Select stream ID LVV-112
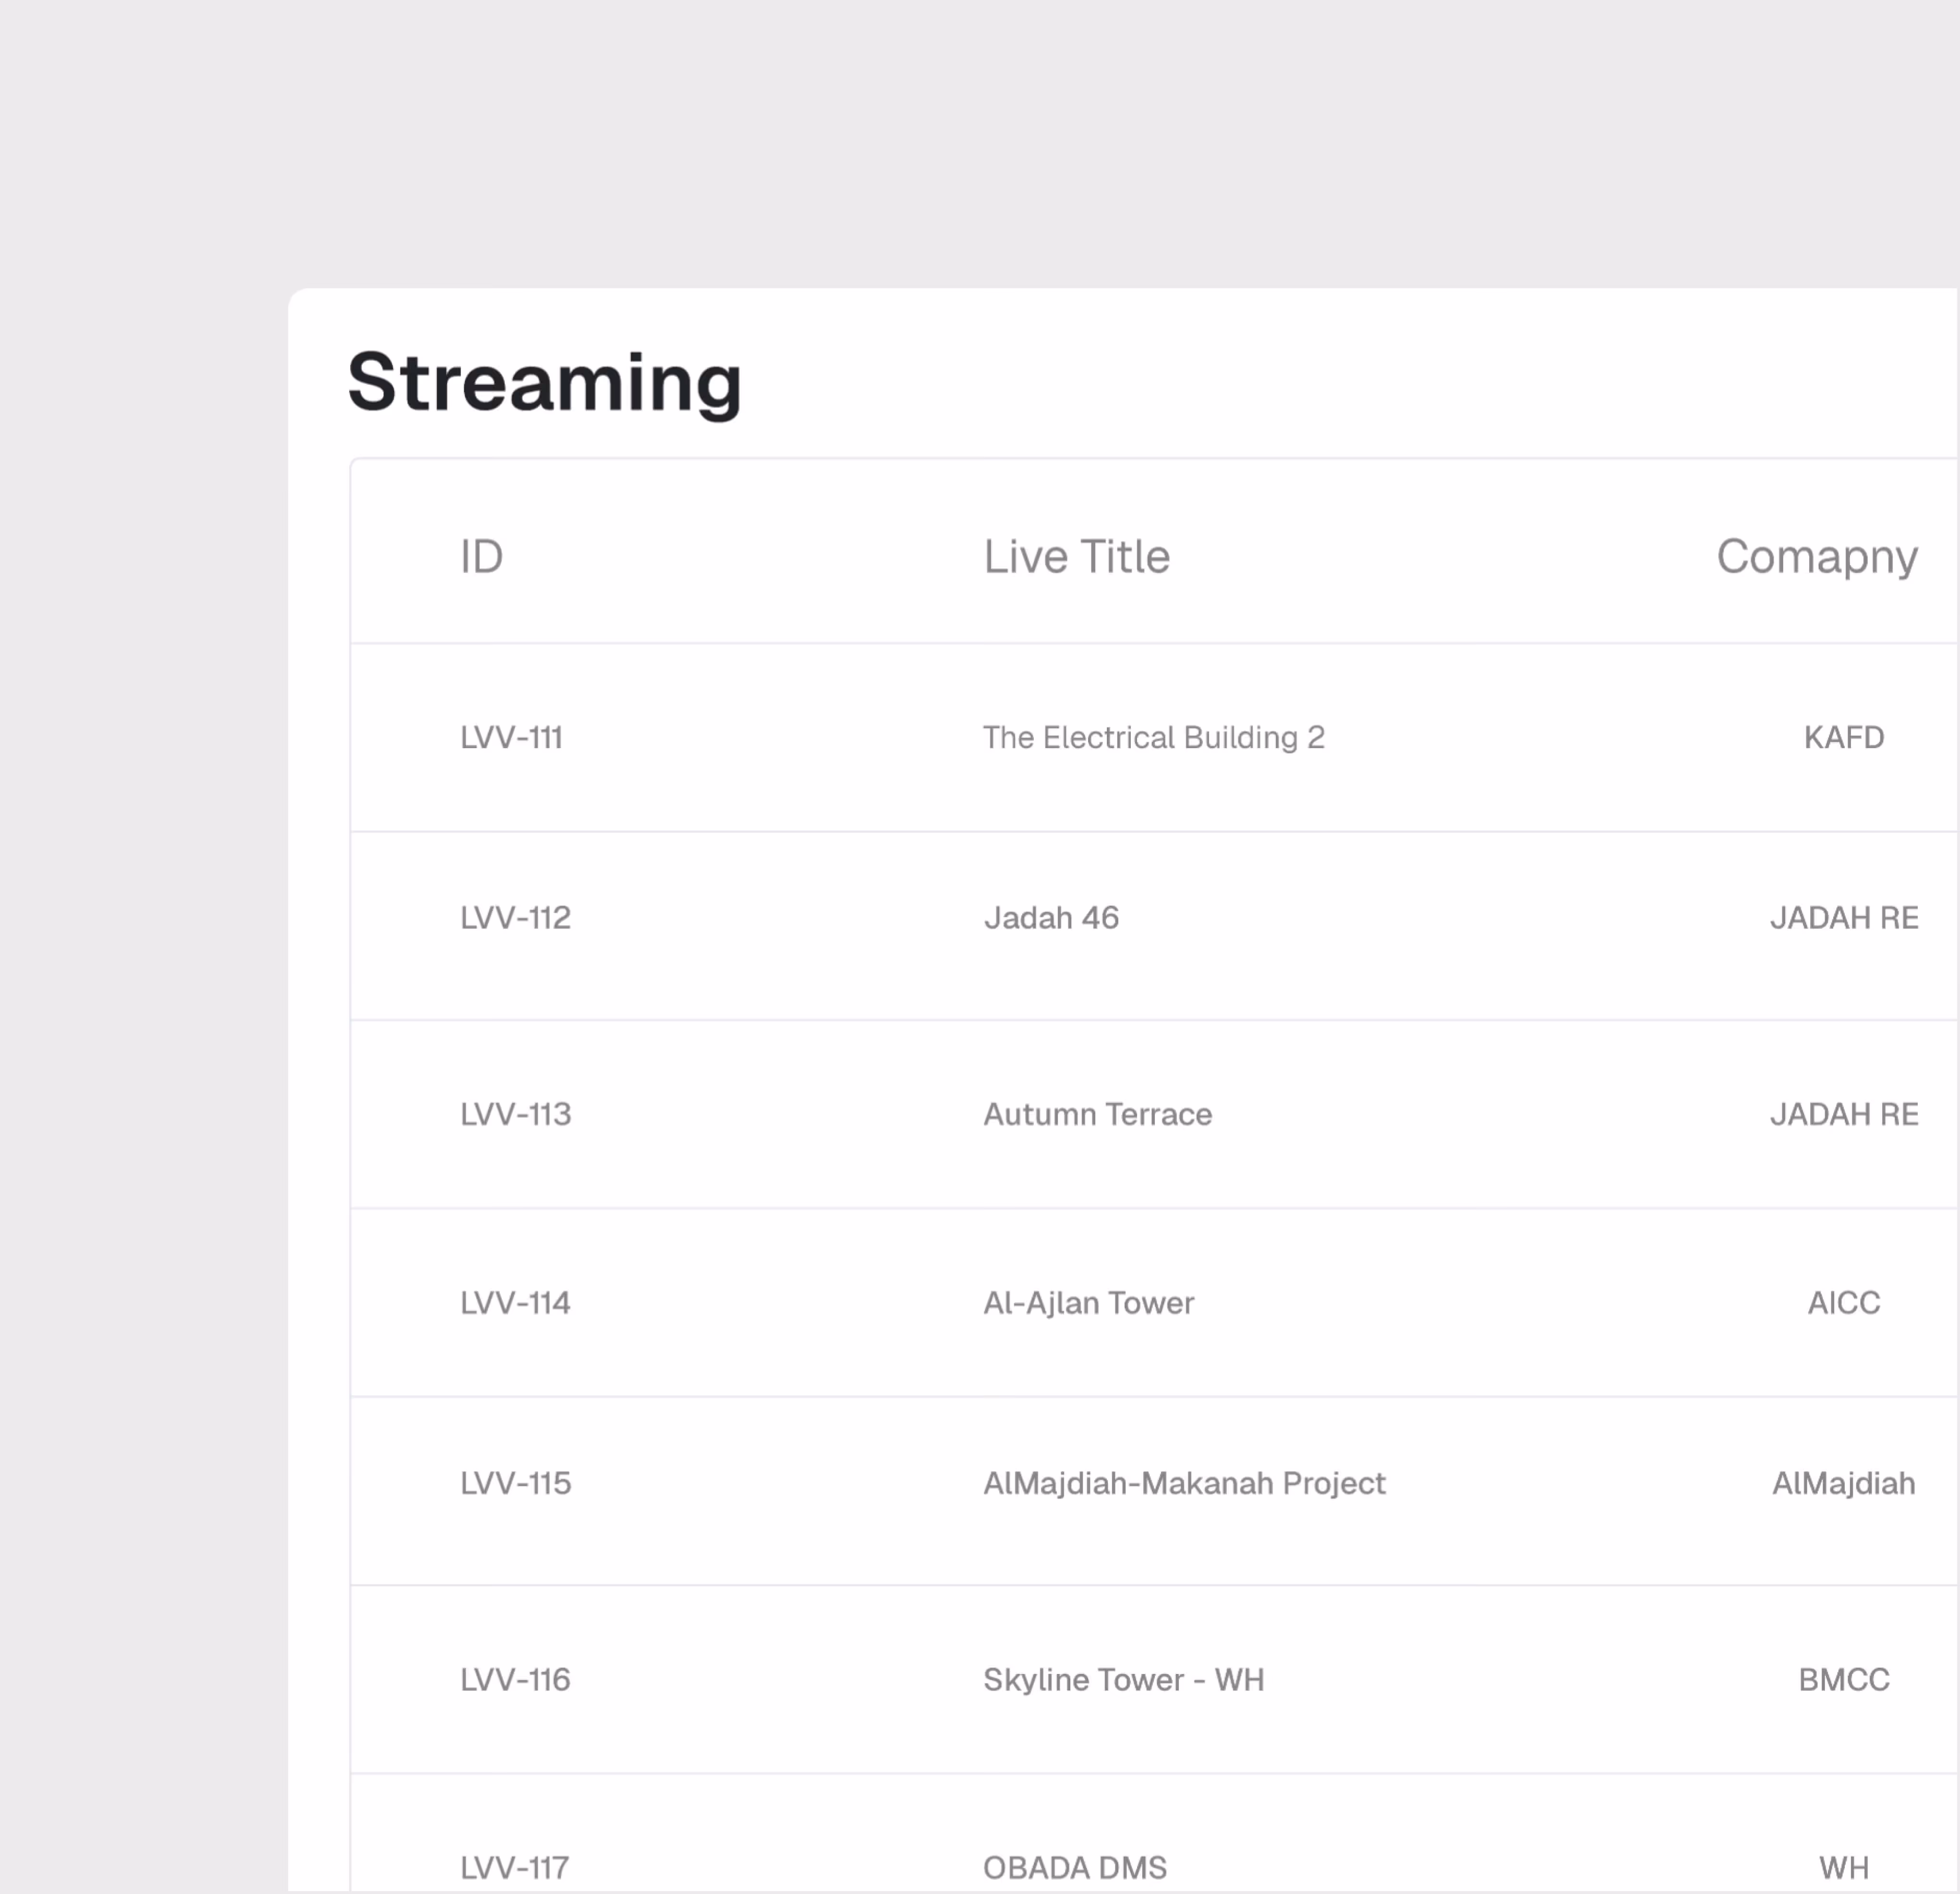This screenshot has height=1894, width=1960. point(515,917)
